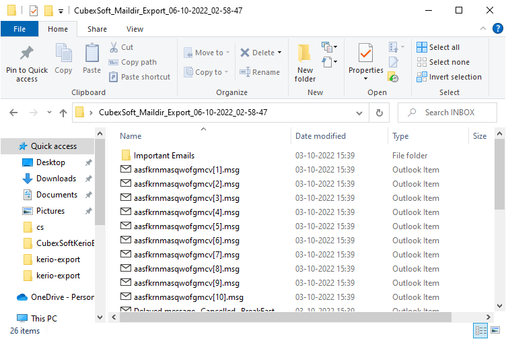Select This PC in navigation pane

click(x=37, y=318)
